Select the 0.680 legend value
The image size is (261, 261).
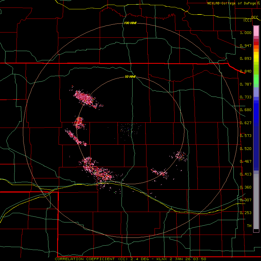tap(246, 110)
